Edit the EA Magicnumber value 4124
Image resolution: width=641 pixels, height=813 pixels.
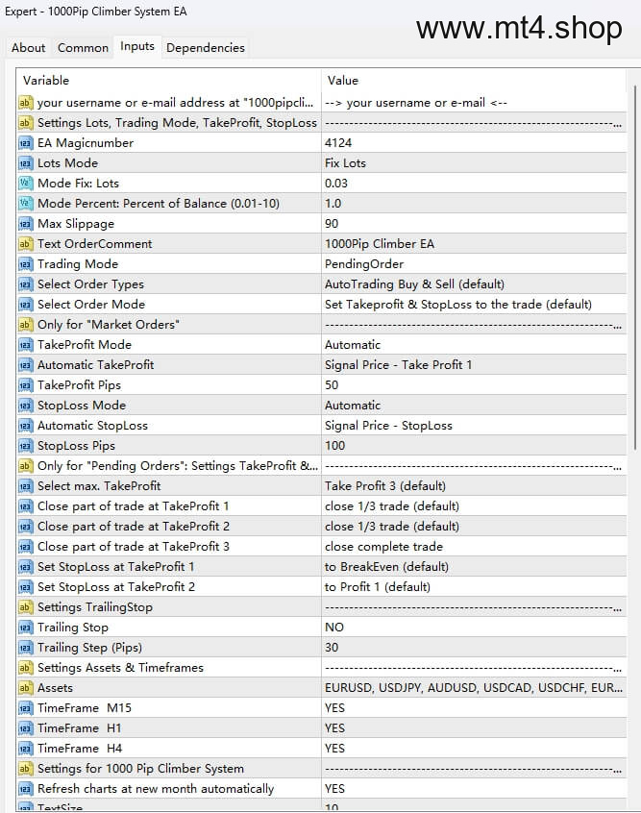click(x=474, y=143)
